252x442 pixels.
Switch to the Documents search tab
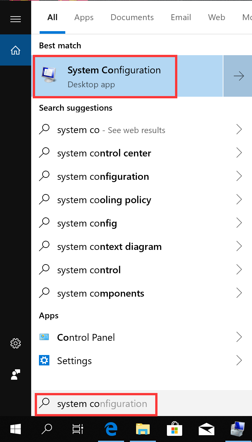point(132,17)
